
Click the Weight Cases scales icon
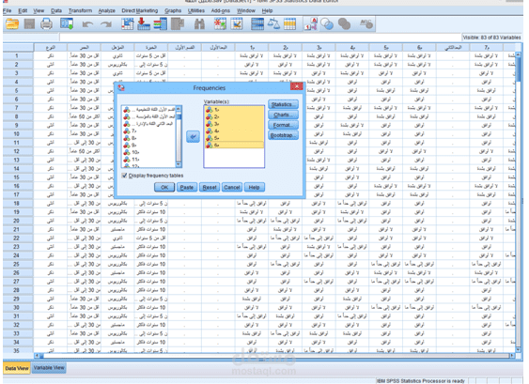[x=273, y=24]
